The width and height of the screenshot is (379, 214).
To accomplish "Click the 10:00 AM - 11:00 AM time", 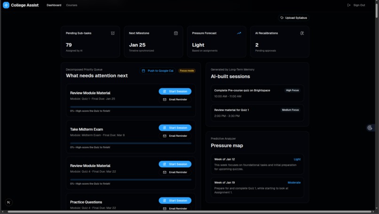I will pyautogui.click(x=228, y=96).
